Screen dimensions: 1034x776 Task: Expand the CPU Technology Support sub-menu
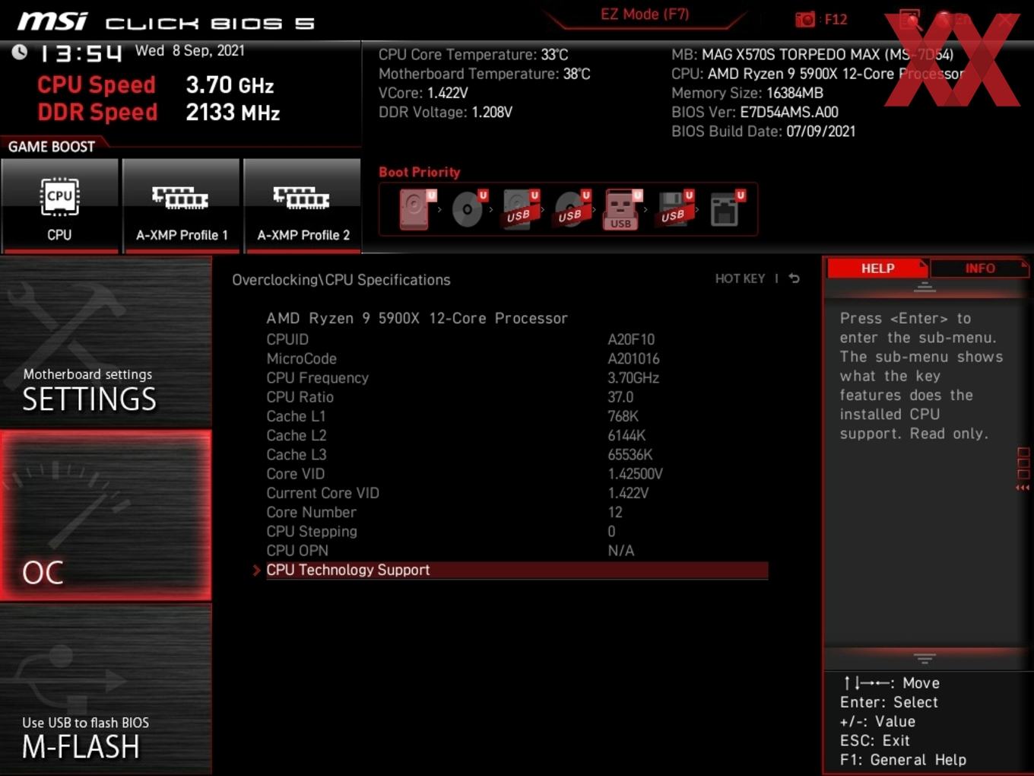[517, 570]
